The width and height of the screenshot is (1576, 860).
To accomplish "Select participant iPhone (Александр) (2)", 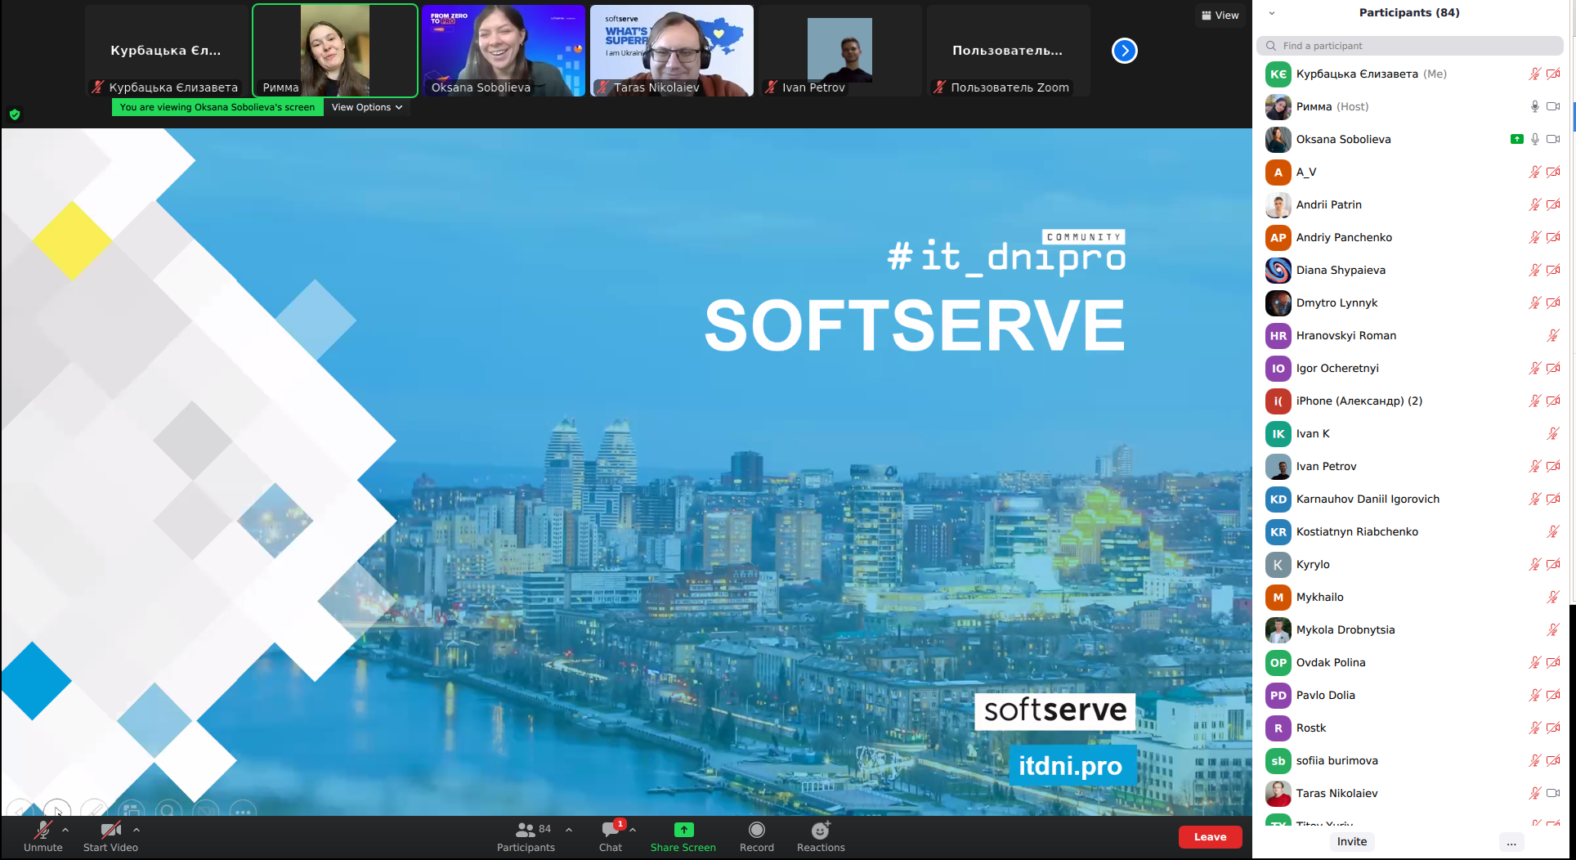I will pyautogui.click(x=1412, y=401).
